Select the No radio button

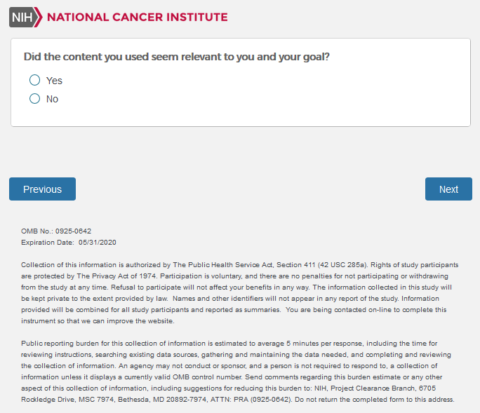point(35,99)
